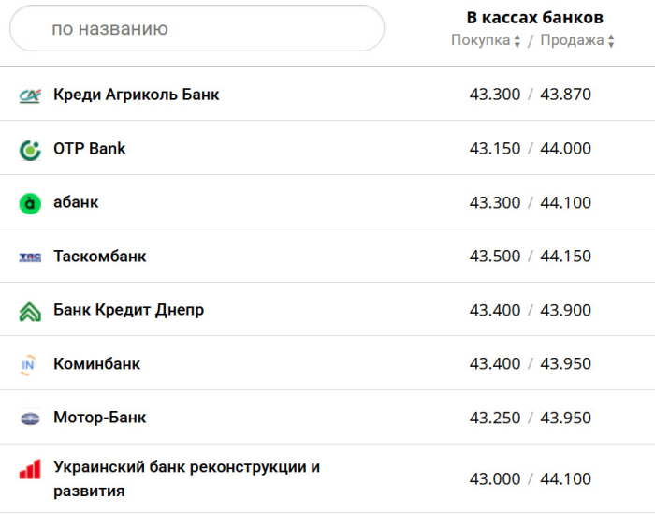Click the Мотор-Банк oval logo icon
The image size is (655, 514).
click(30, 419)
